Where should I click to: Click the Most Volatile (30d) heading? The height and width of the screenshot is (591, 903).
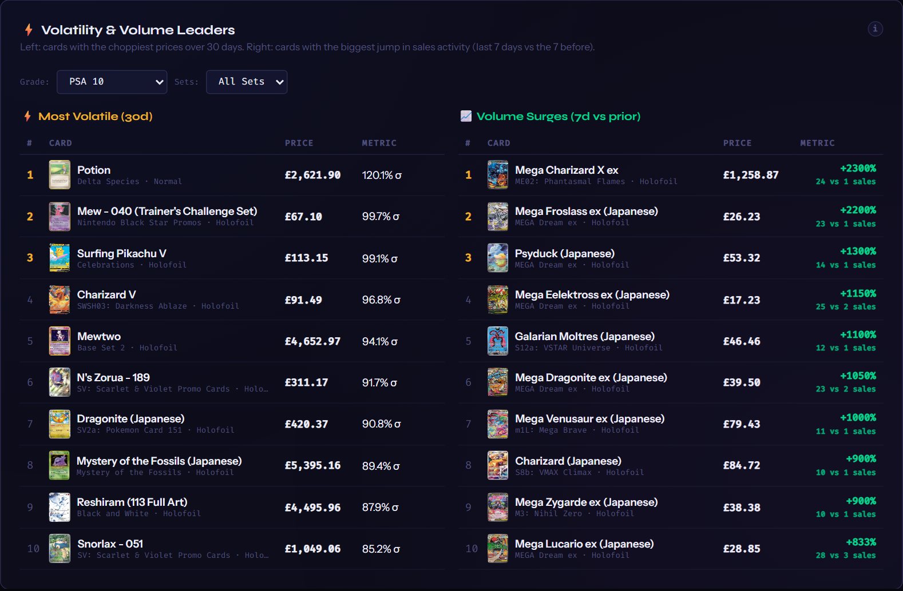[x=96, y=116]
